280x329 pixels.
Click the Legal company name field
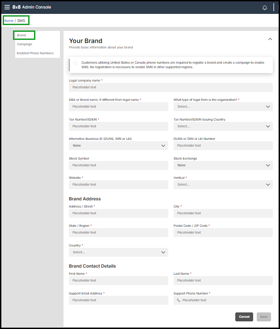coord(170,87)
